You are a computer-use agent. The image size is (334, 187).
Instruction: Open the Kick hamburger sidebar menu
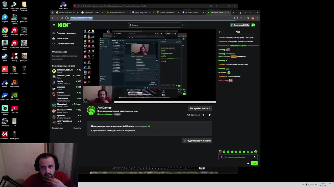point(54,25)
